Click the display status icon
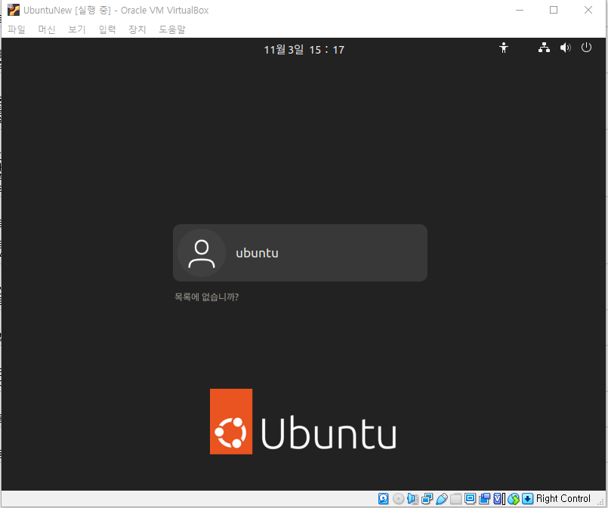The image size is (608, 508). point(470,498)
